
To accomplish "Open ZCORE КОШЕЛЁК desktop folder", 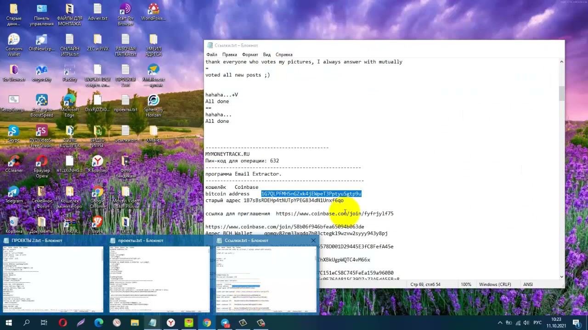I will 70,136.
